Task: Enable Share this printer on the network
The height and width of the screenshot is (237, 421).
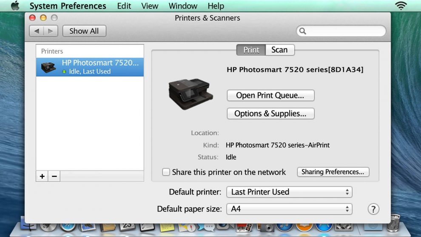Action: click(x=166, y=172)
